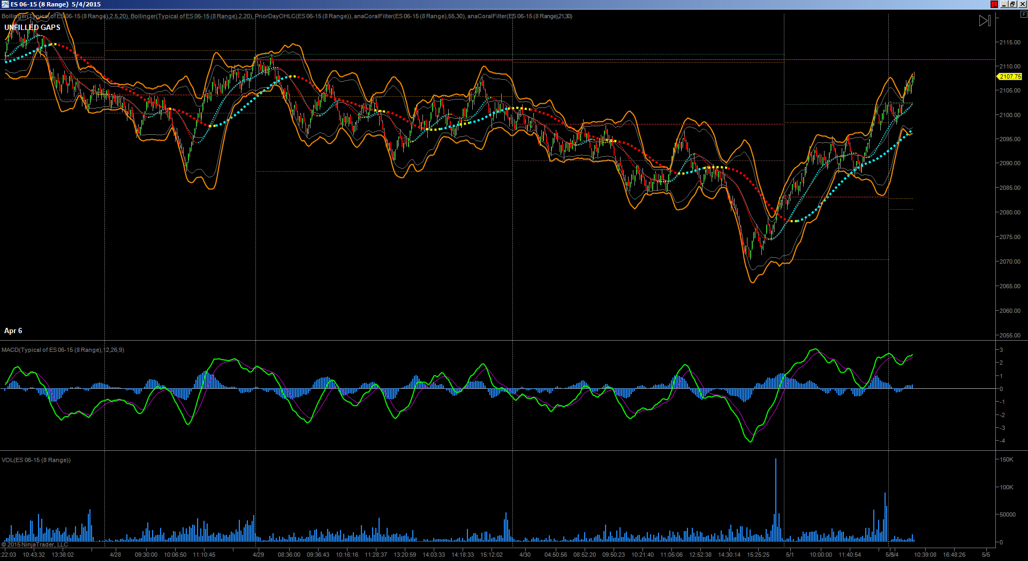1028x561 pixels.
Task: Click the 15:25:25 time axis label
Action: 758,555
